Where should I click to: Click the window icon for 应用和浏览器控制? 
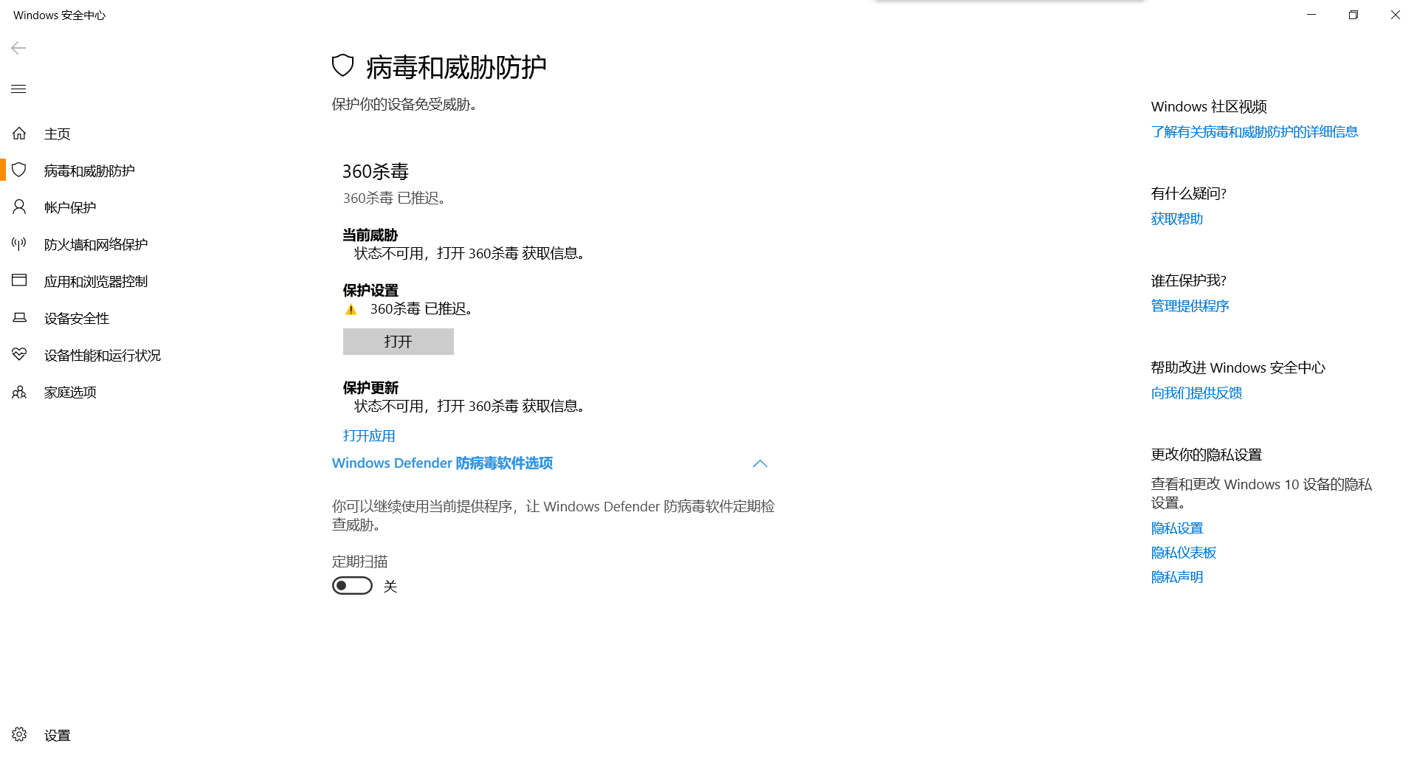tap(19, 280)
